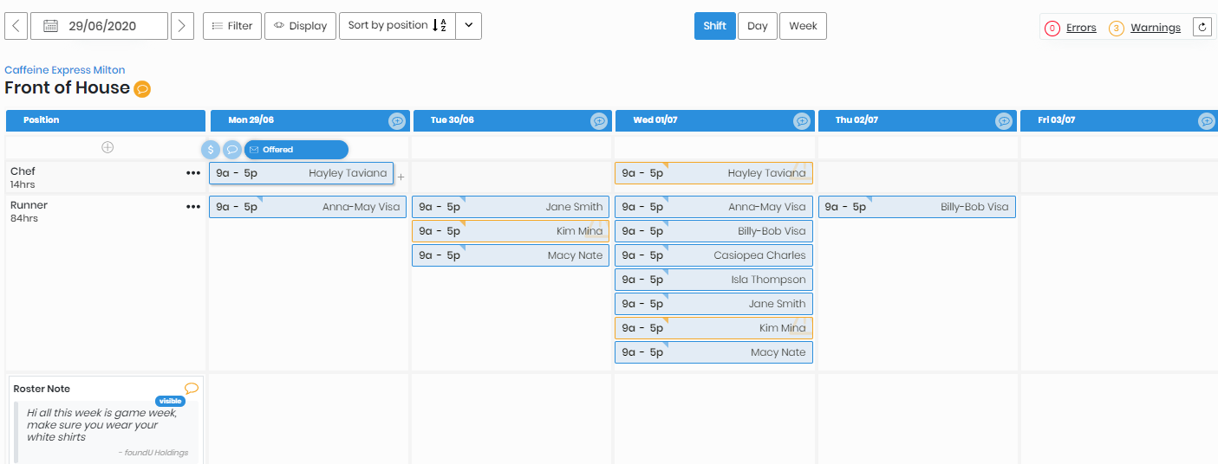Open the orange comment bubble beside Front of House
This screenshot has height=464, width=1218.
tap(142, 89)
